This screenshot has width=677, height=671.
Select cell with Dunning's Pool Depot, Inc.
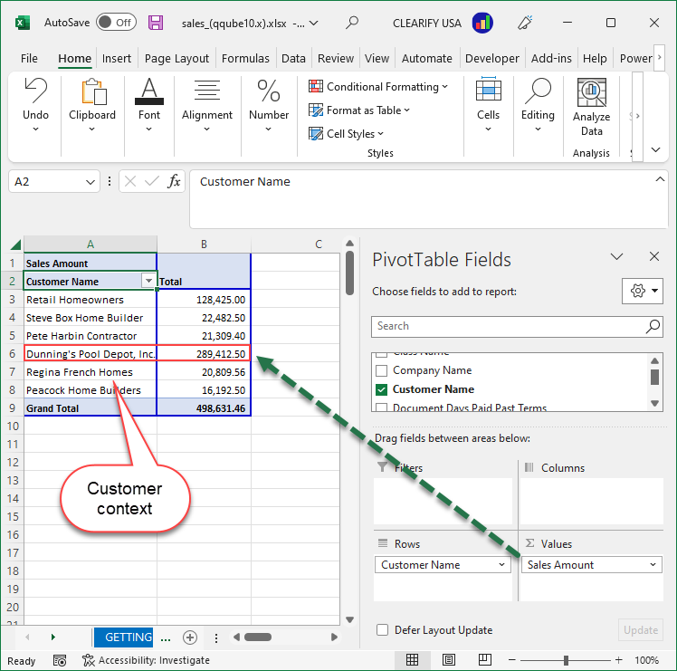pos(91,354)
